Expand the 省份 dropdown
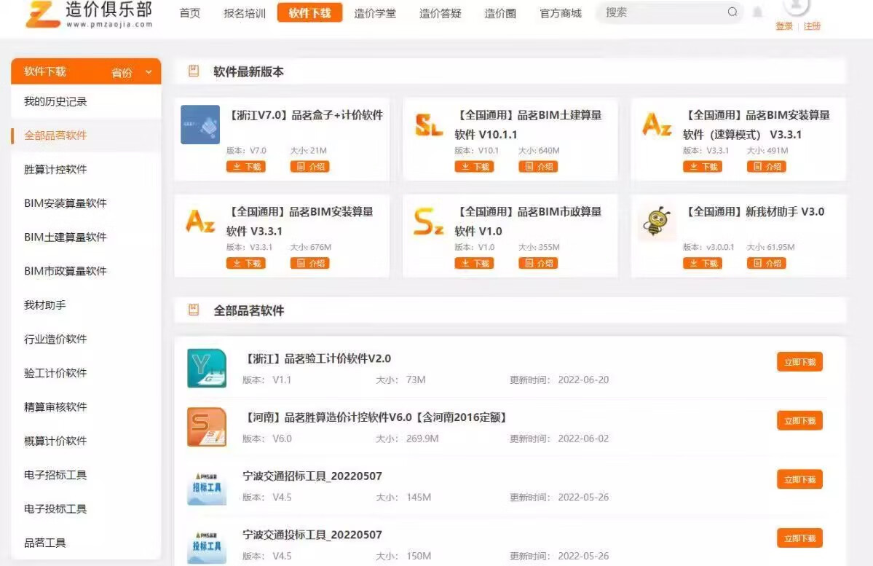The height and width of the screenshot is (566, 873). (x=132, y=72)
